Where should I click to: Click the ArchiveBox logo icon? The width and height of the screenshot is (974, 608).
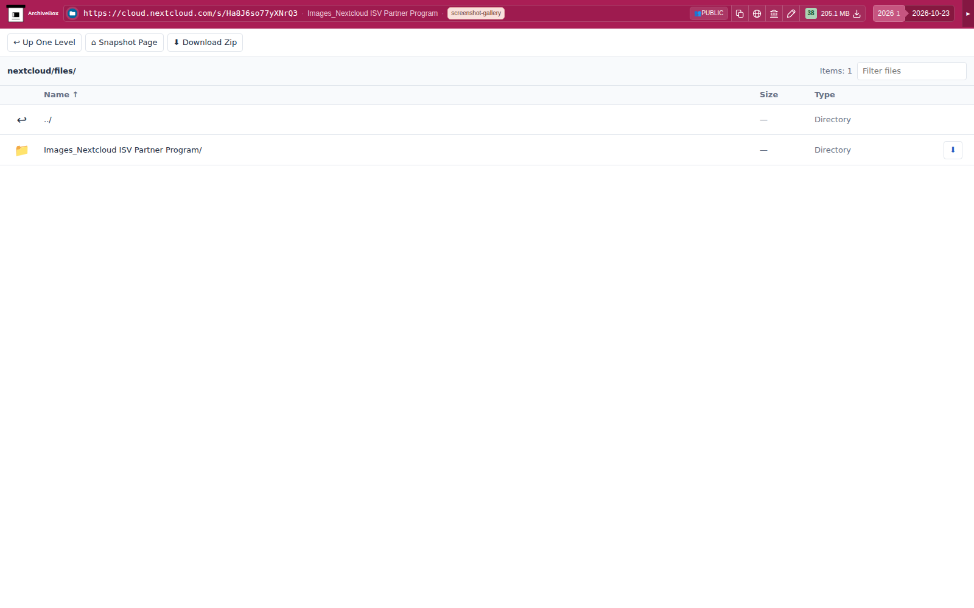click(x=16, y=13)
